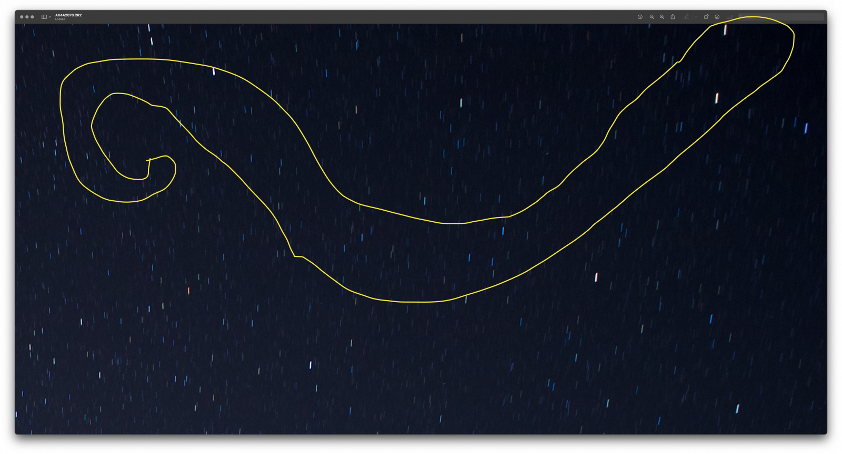Click the inner curl tip of yellow spiral
This screenshot has width=842, height=454.
click(x=148, y=160)
